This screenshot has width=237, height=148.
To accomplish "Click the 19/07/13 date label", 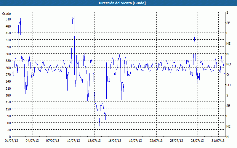I will point(135,141).
